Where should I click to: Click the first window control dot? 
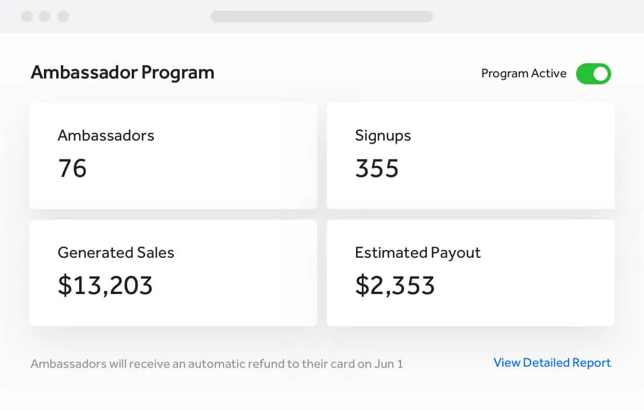click(x=27, y=16)
